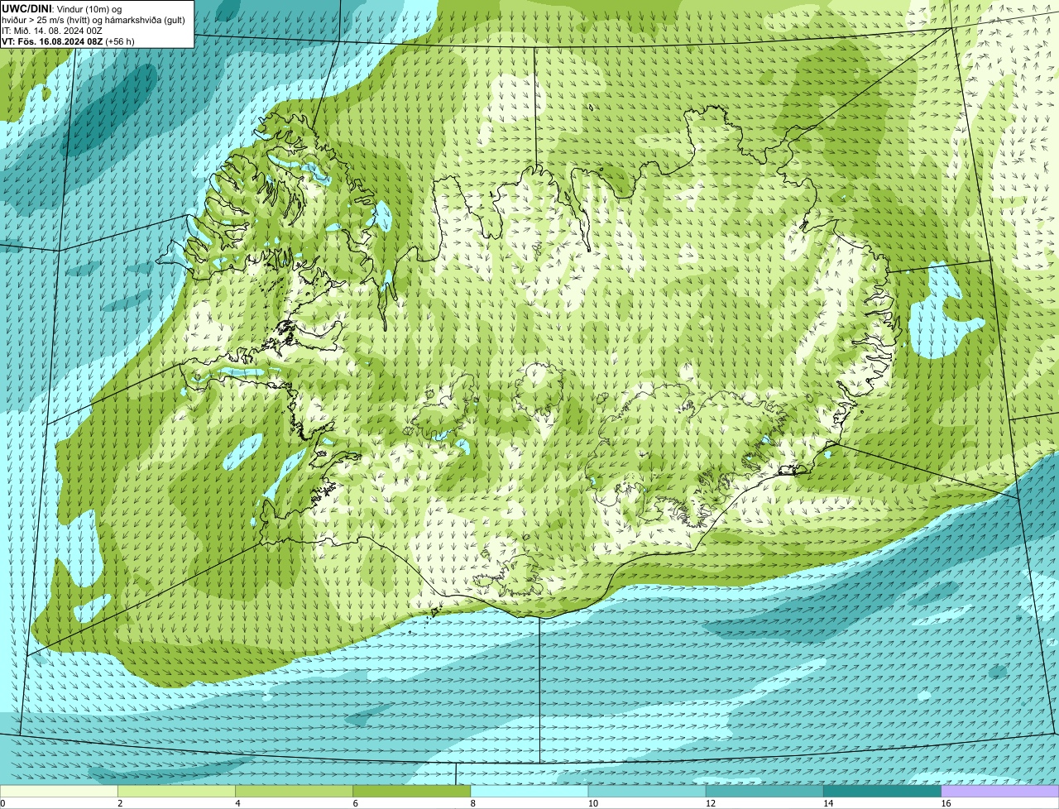Click the '12' scale label
This screenshot has height=809, width=1059.
coord(711,803)
